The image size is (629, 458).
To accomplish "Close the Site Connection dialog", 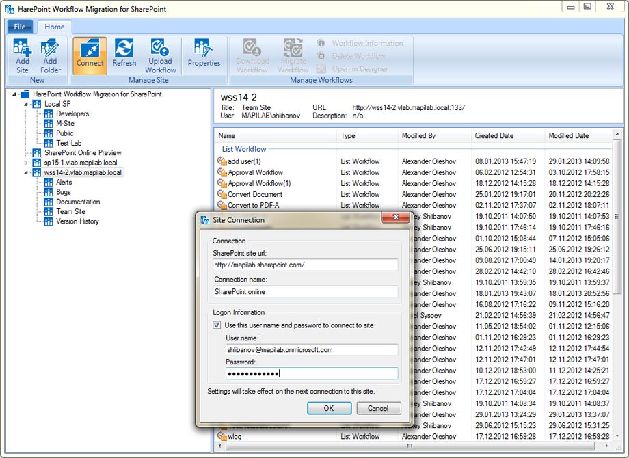I will tap(396, 217).
